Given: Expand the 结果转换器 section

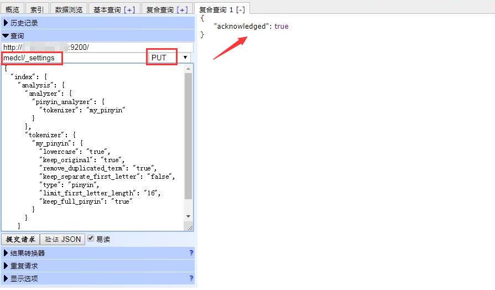Looking at the screenshot, I should click(98, 253).
